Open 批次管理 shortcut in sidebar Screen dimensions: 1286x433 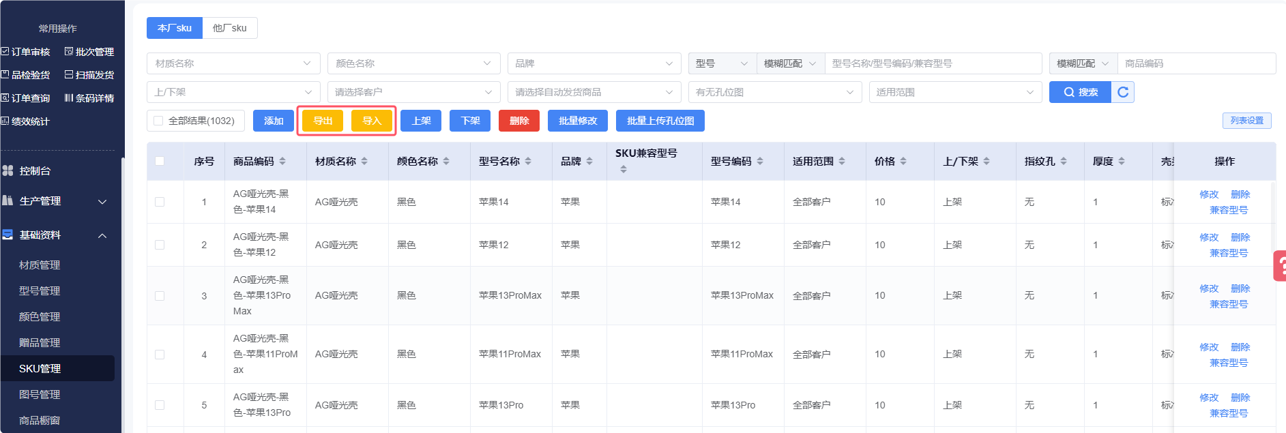pos(89,52)
